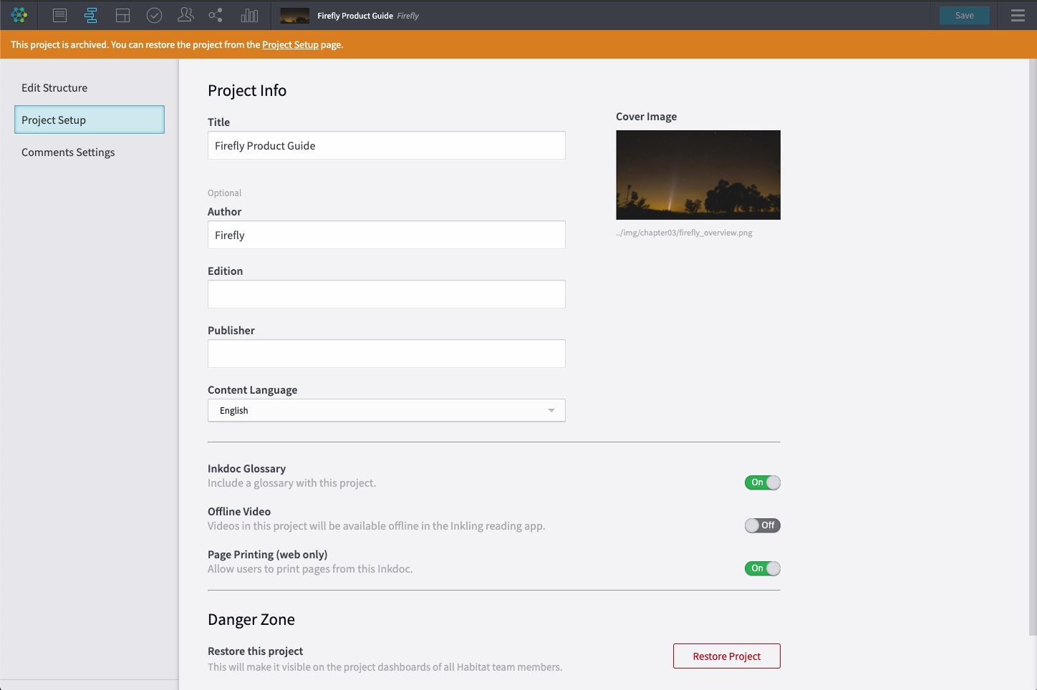
Task: Open the hamburger menu
Action: tap(1018, 15)
